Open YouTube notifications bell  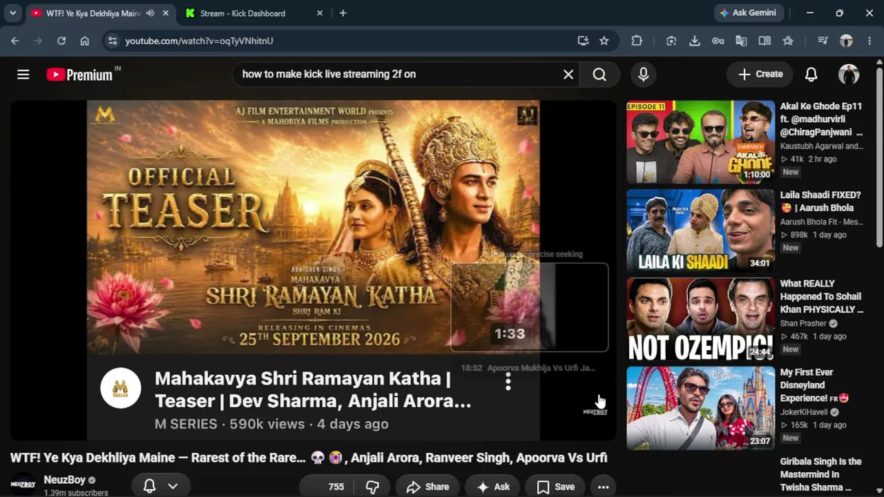coord(811,75)
